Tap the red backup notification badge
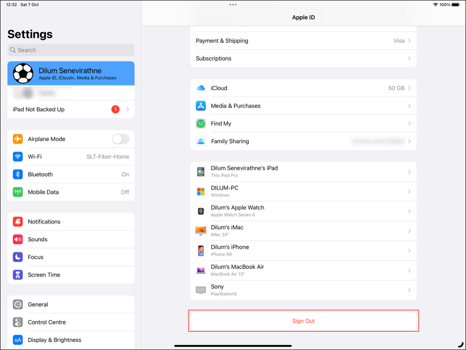Screen dimensions: 466x350 (x=115, y=109)
